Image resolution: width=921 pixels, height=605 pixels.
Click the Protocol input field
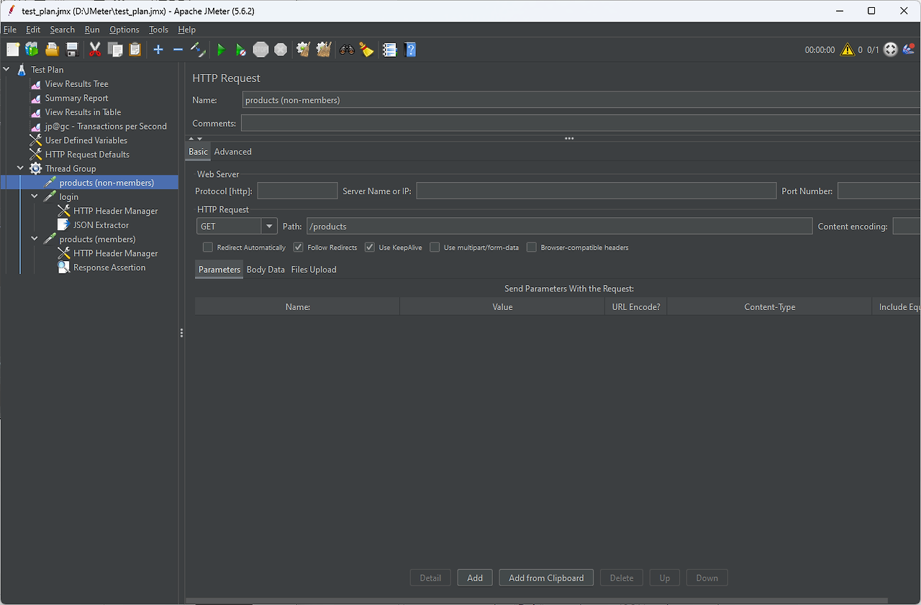tap(297, 191)
